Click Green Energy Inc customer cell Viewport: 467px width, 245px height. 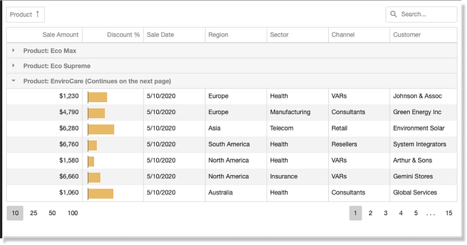pyautogui.click(x=423, y=112)
